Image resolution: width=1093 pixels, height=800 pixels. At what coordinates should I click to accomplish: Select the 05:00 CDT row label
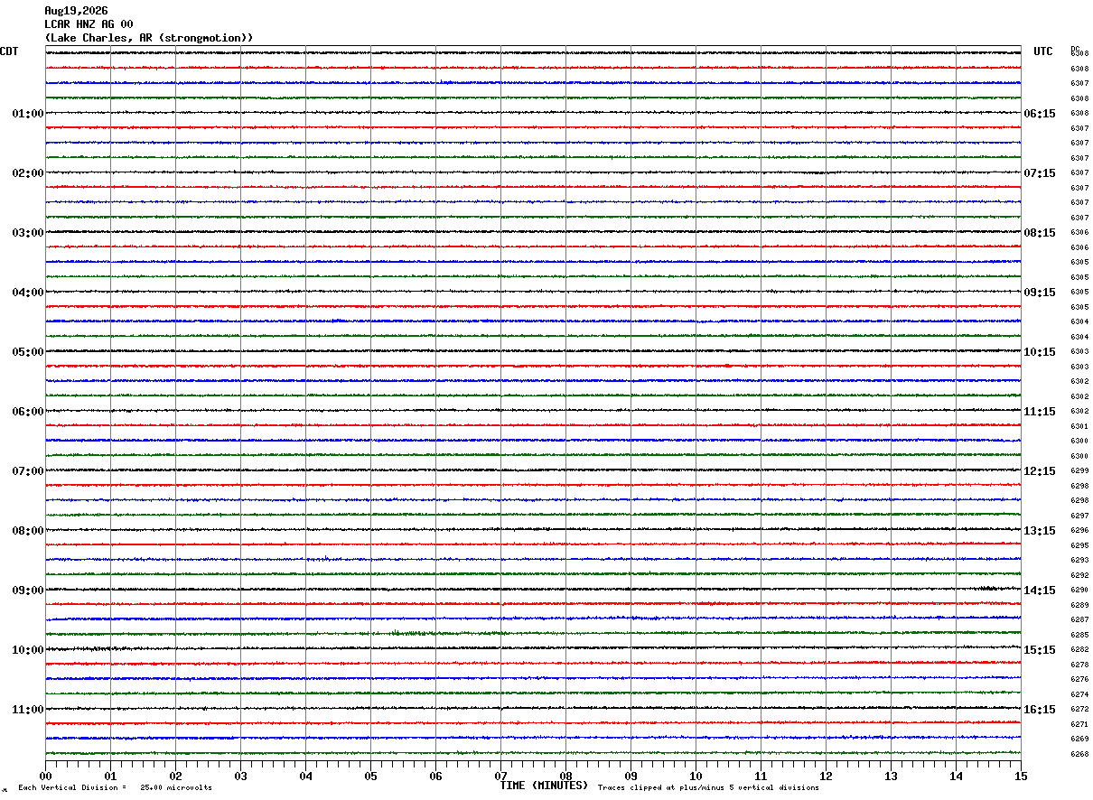28,352
